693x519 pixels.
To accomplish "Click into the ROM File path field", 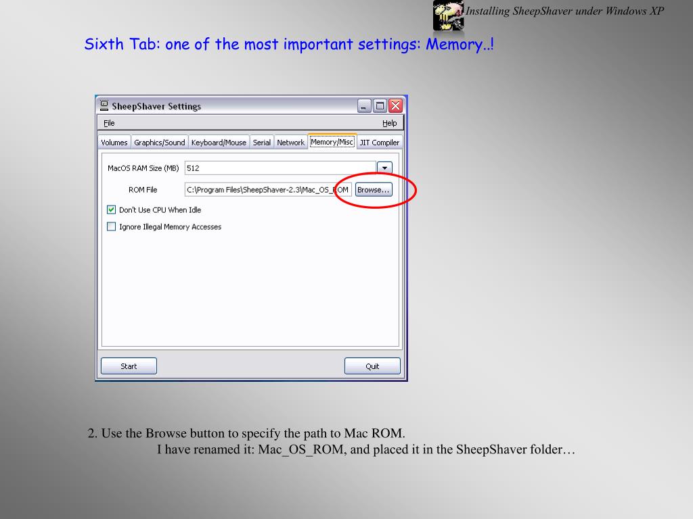I will click(x=268, y=190).
